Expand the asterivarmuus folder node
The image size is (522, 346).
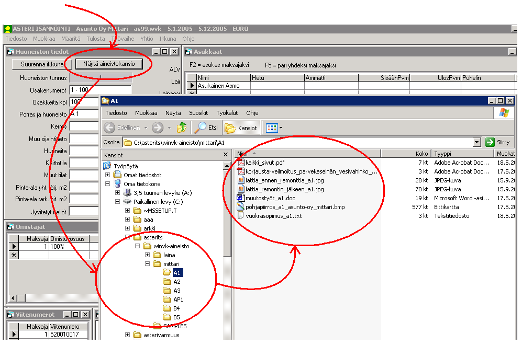(128, 335)
